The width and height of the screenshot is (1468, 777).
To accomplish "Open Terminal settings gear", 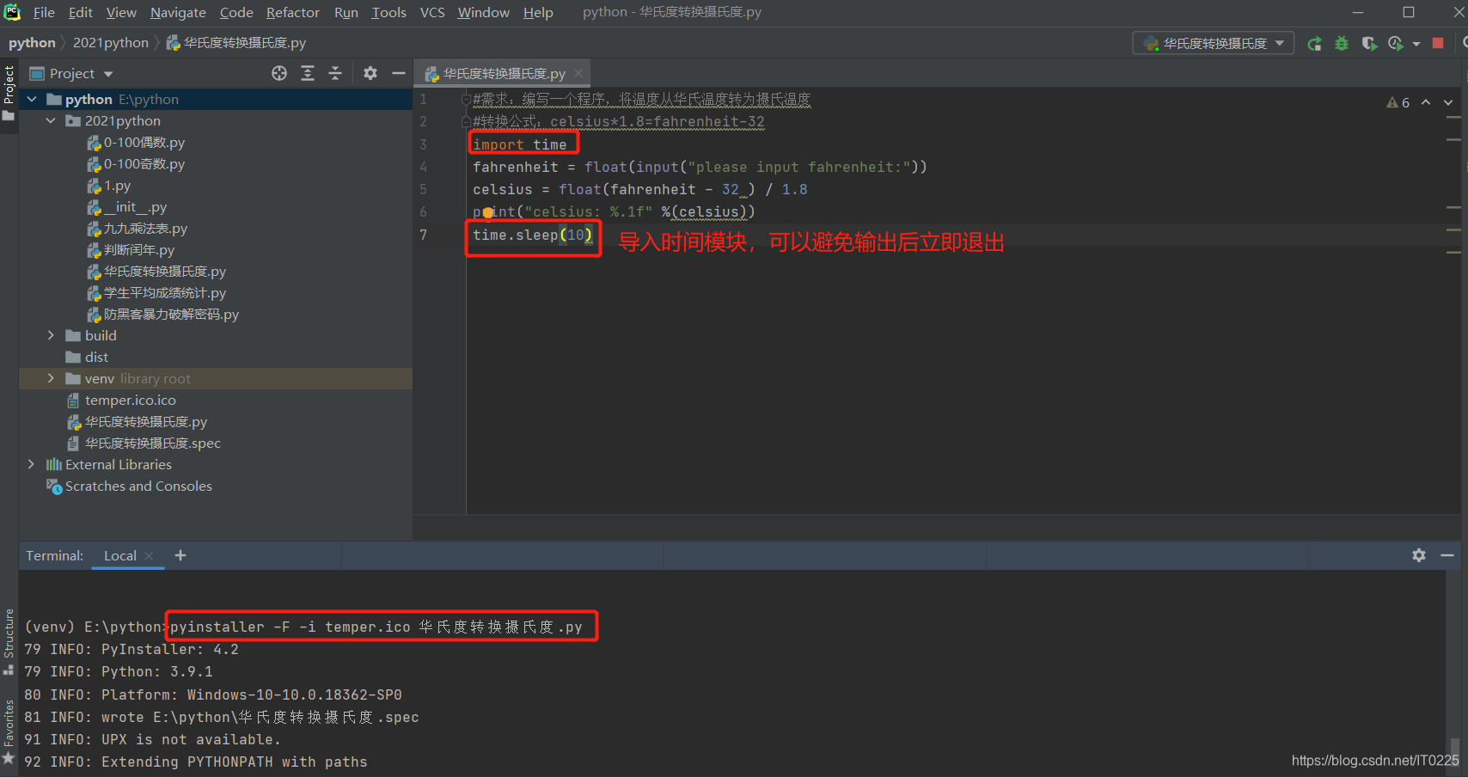I will tap(1419, 555).
